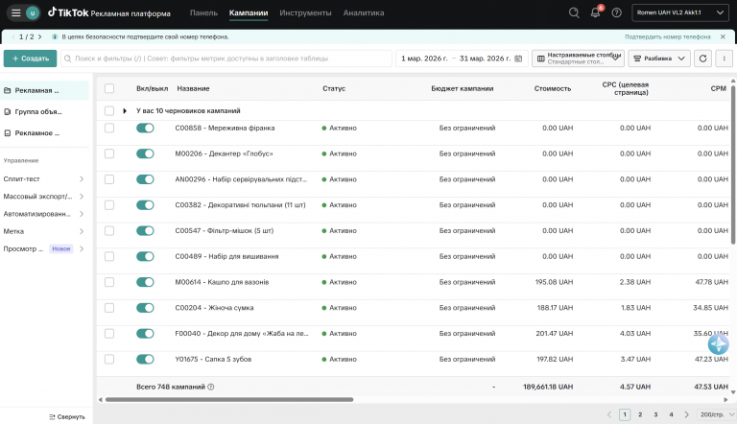Open the account selector Romen UAH dropdown
This screenshot has height=424, width=737.
680,12
